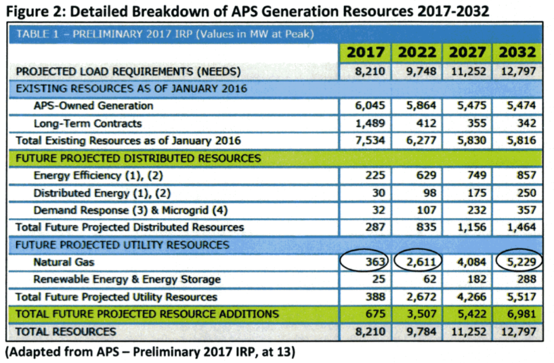Click the 11,252 value in Projected Load row

[x=469, y=71]
